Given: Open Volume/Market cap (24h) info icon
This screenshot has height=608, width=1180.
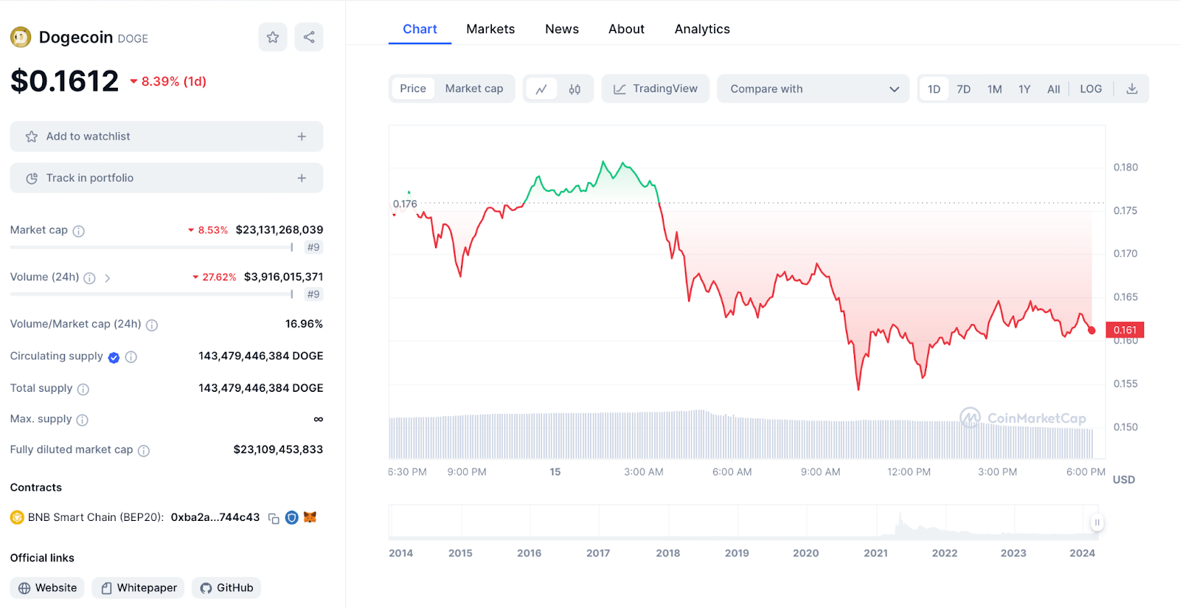Looking at the screenshot, I should (152, 325).
